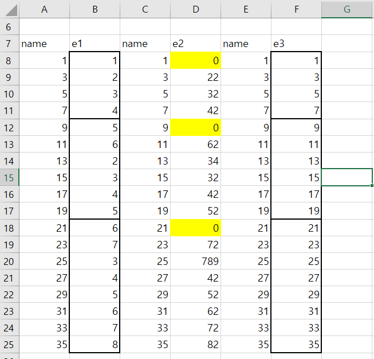This screenshot has height=359, width=374.
Task: Click empty cell G7 next to e3
Action: [347, 44]
